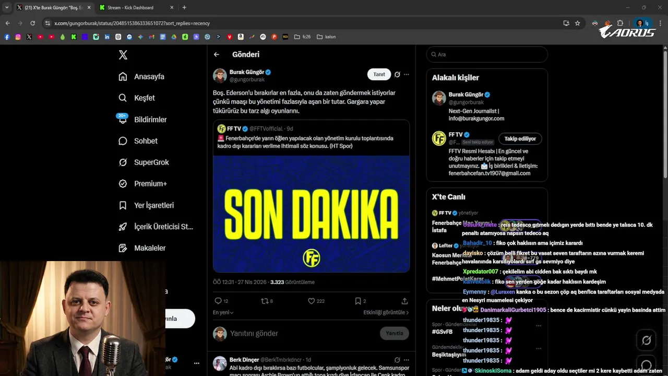
Task: Close the Kick Dashboard tab
Action: click(172, 7)
